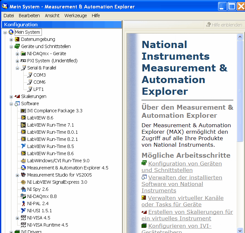Click the Hilfe einblenden button

coord(224,25)
